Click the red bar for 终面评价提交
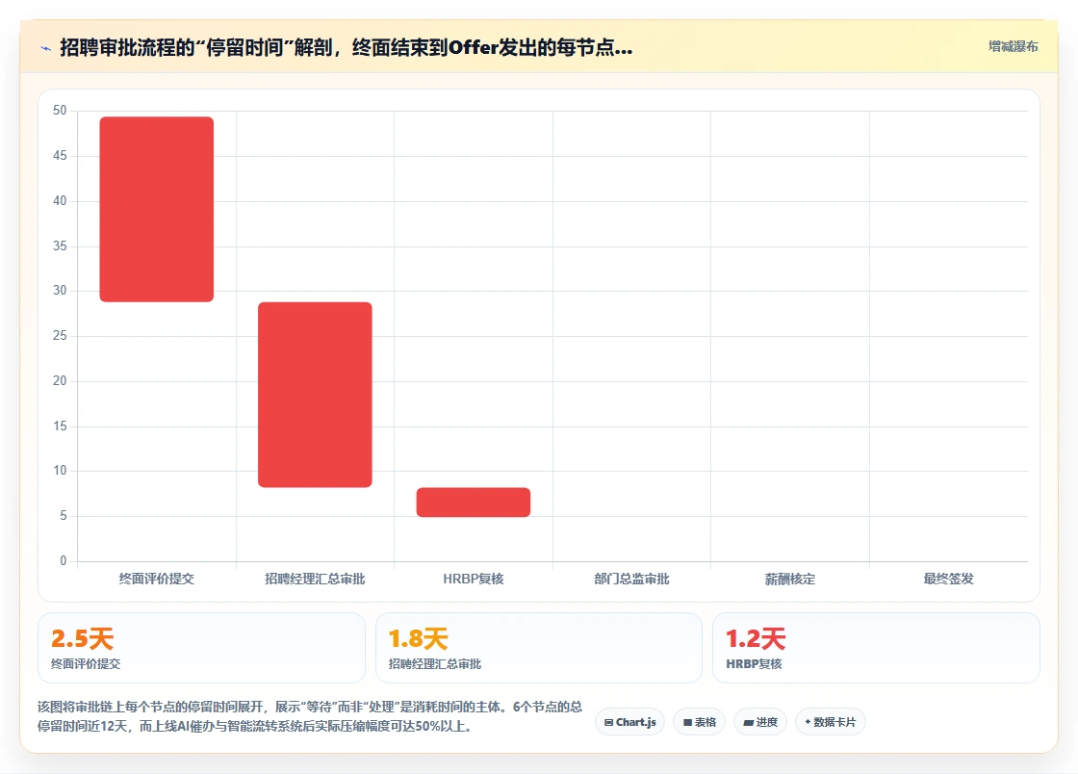The height and width of the screenshot is (774, 1078). [x=157, y=209]
